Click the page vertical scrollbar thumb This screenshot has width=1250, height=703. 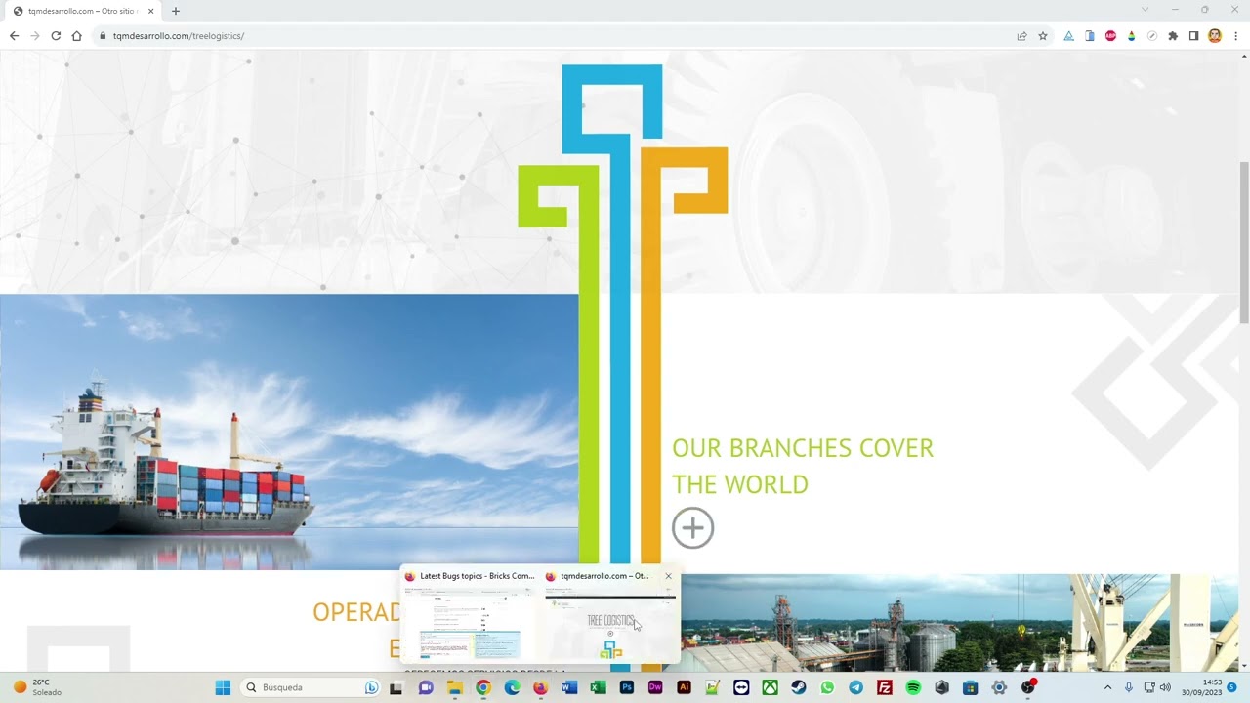pos(1244,242)
